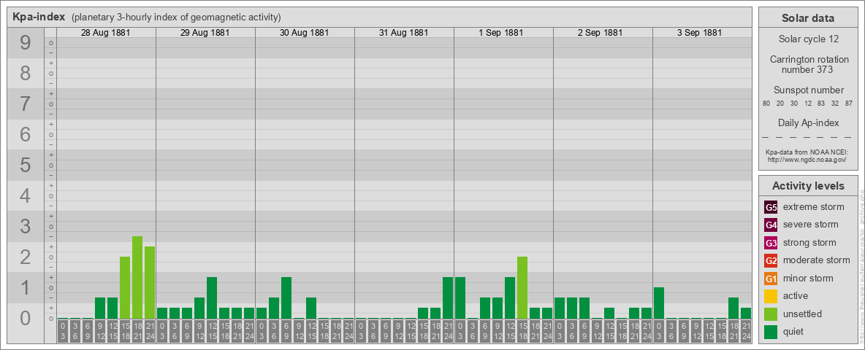Click the 15-18 unsettled bar on 28 Aug

coord(125,288)
